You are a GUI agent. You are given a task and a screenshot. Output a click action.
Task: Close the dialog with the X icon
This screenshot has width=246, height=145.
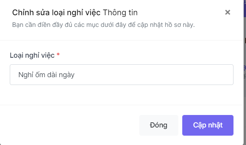(228, 12)
